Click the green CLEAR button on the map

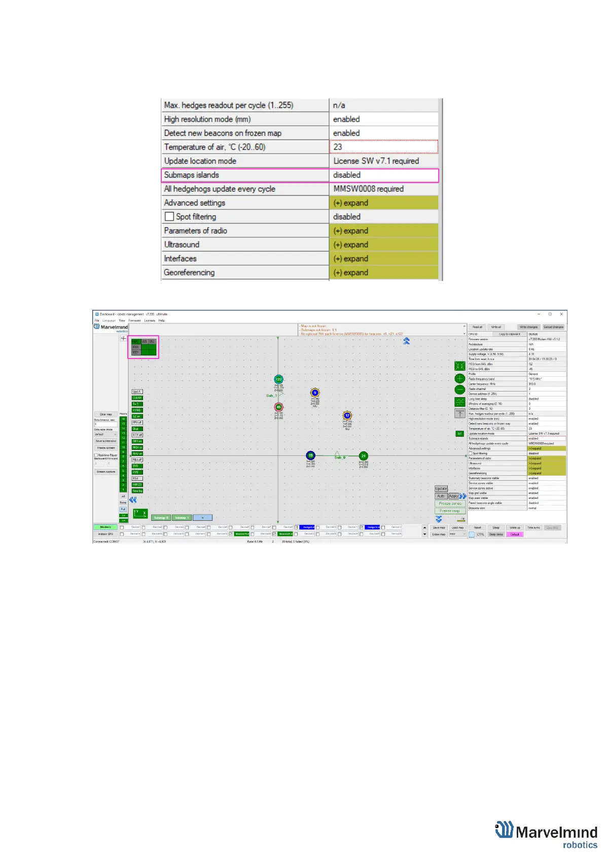point(137,398)
